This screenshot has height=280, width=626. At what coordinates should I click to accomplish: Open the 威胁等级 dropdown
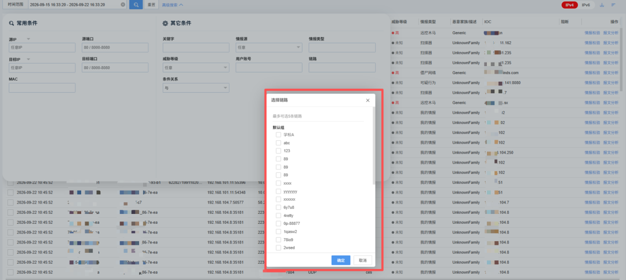click(196, 67)
